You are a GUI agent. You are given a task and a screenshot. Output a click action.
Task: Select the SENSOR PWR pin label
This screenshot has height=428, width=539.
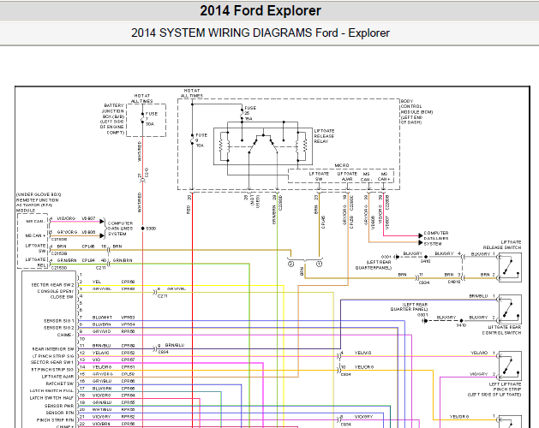59,406
